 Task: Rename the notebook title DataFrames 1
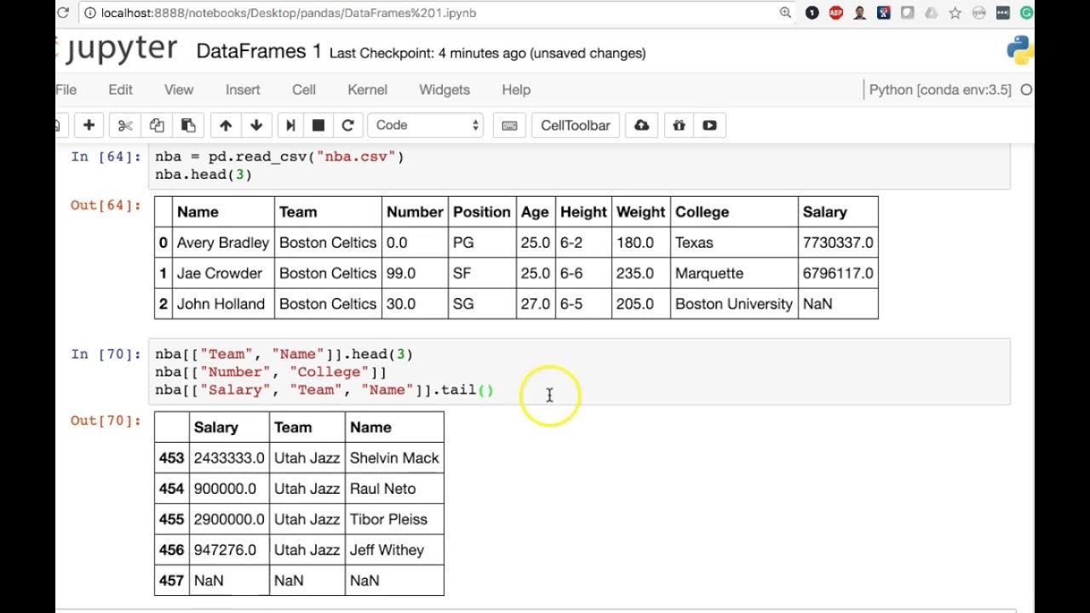tap(259, 52)
